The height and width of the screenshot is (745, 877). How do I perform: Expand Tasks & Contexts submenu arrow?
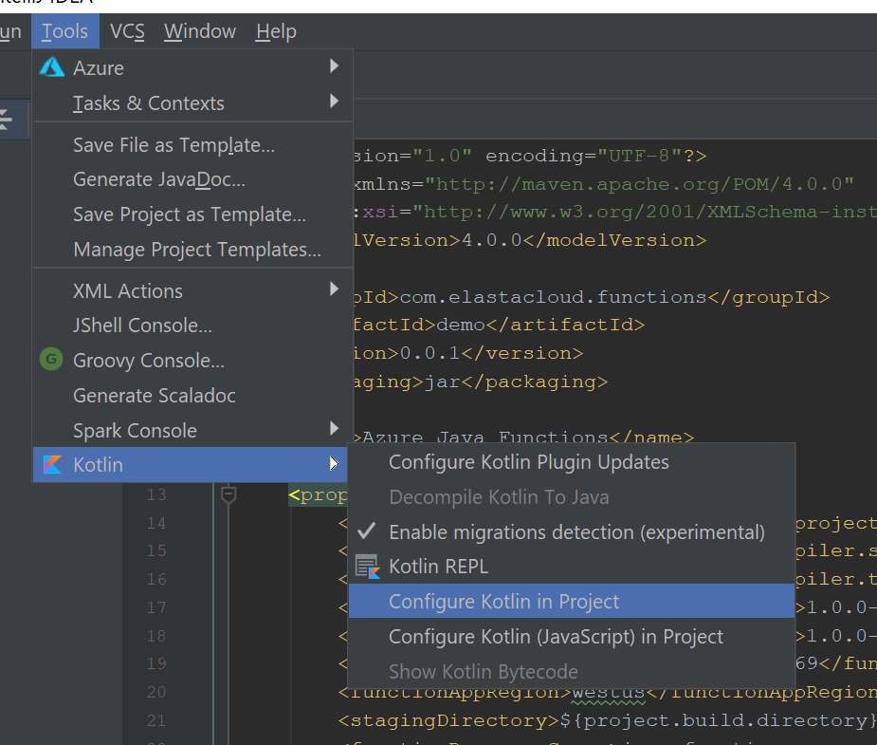tap(334, 102)
